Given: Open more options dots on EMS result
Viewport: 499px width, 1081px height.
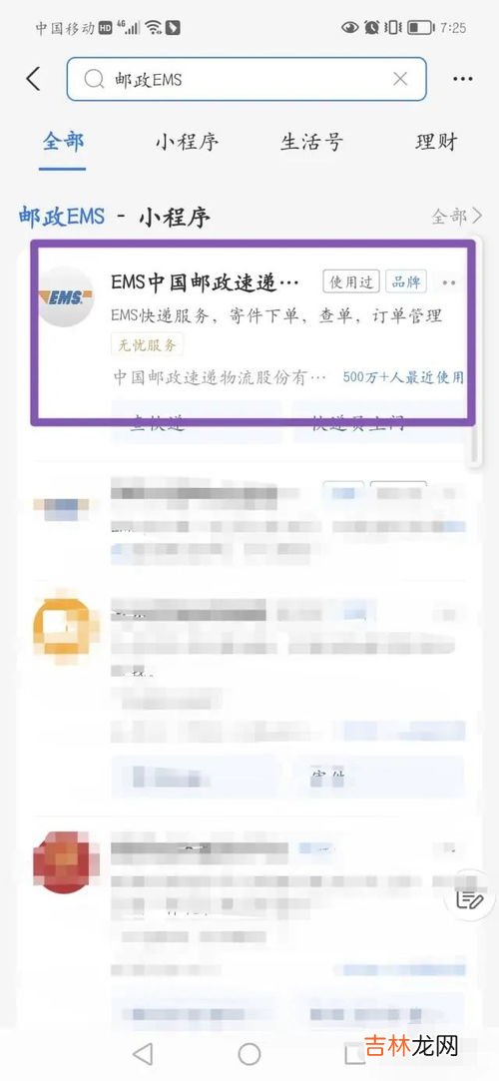Looking at the screenshot, I should tap(449, 282).
